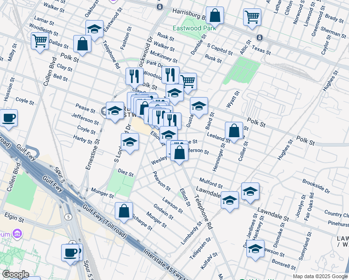Click the Interstate 45 Fwy label

[166, 264]
